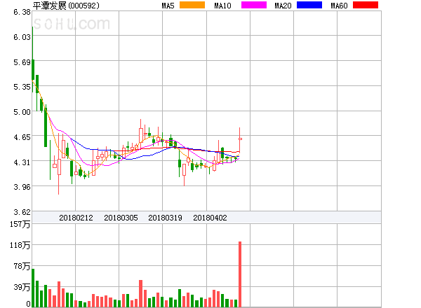Click the 3.62 price axis label
The width and height of the screenshot is (421, 308).
tap(22, 212)
